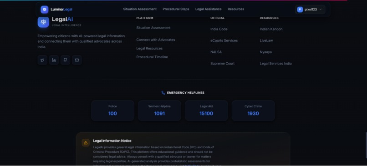Click the email envelope icon

[x=77, y=60]
